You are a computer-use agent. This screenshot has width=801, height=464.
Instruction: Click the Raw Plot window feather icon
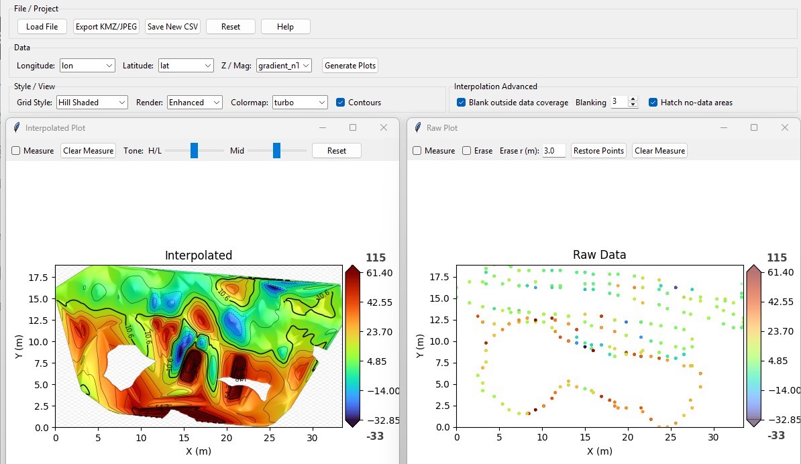pos(418,127)
